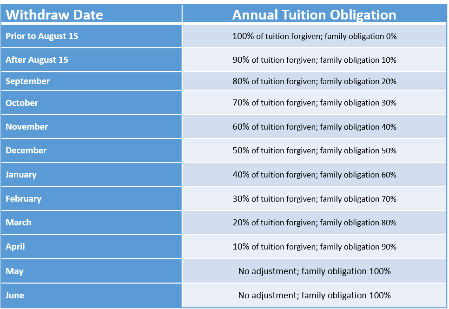Click the October withdraw date cell
The height and width of the screenshot is (309, 449).
(22, 103)
